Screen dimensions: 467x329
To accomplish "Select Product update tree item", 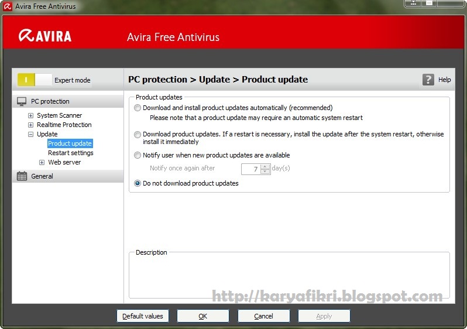I will (70, 143).
